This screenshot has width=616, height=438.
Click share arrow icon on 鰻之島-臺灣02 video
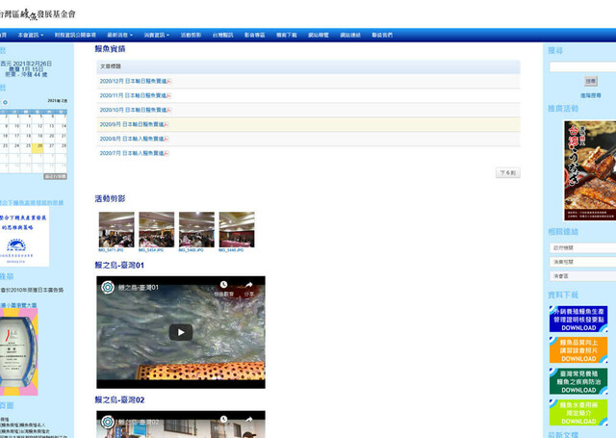[249, 420]
